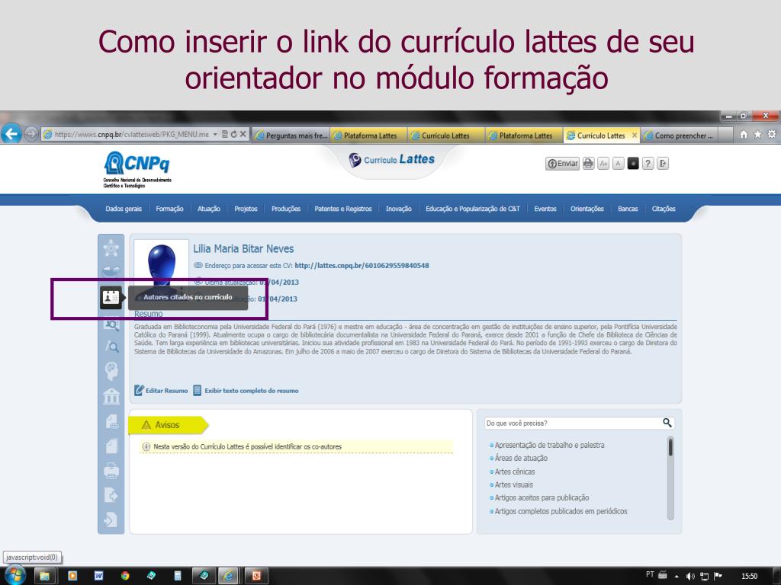
Task: Click the browser URL address field
Action: pyautogui.click(x=132, y=134)
